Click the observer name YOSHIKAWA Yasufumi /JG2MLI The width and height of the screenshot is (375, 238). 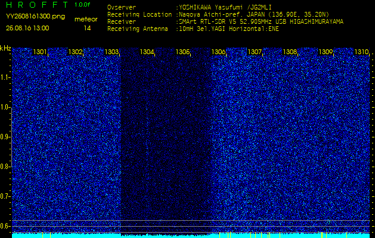pos(225,7)
